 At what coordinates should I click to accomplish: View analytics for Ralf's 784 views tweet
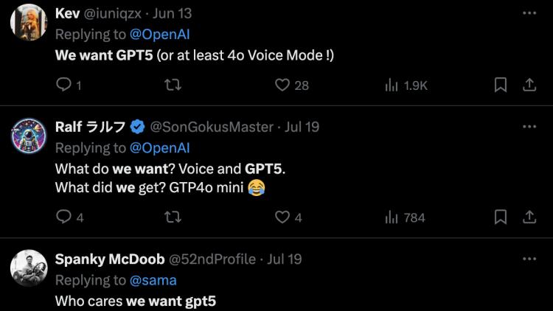(x=392, y=217)
